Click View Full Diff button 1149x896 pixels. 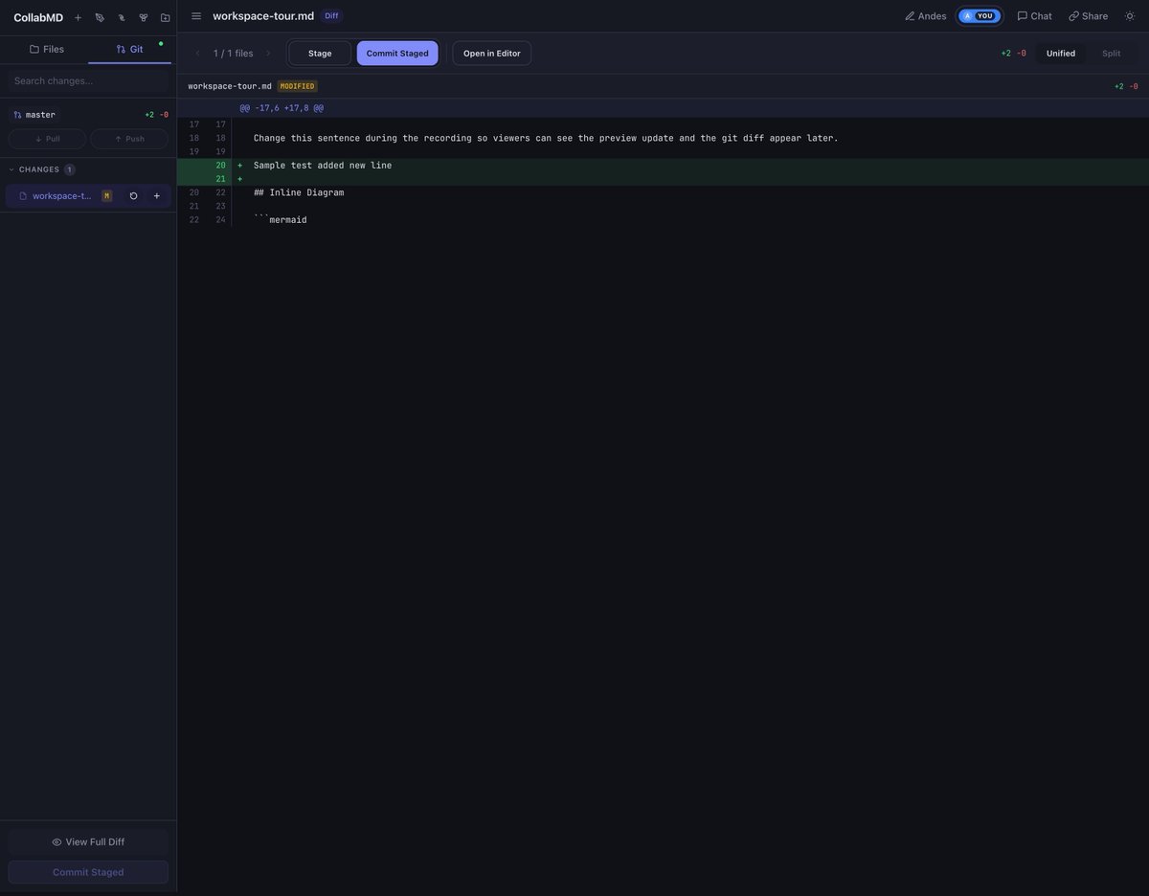[88, 842]
